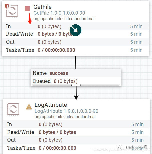Click org.apache.nifi bundle text under GetFile
The width and height of the screenshot is (152, 154).
64,19
